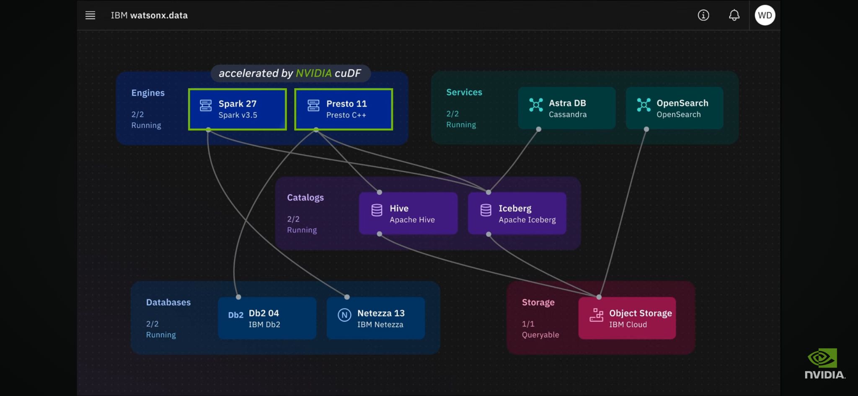Click the Apache Hive subtitle text
The image size is (858, 396).
[x=412, y=220]
